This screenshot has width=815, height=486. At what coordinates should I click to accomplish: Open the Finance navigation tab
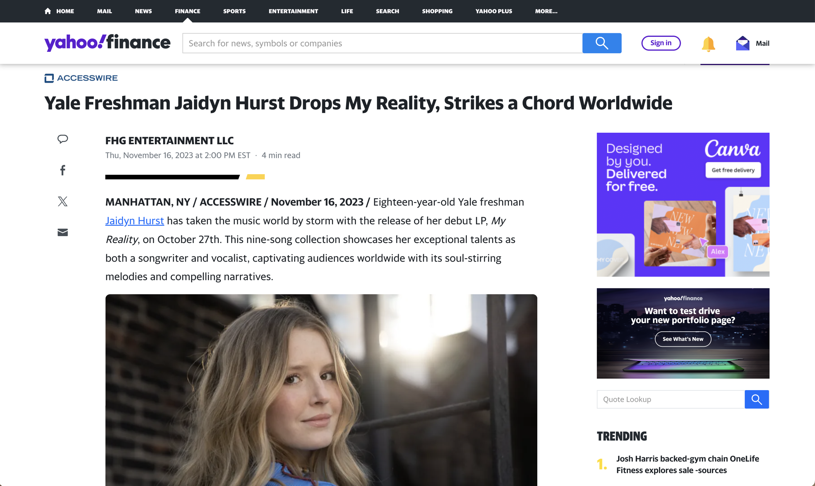187,11
